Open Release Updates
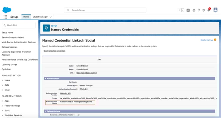221x124 pixels. pos(9,47)
